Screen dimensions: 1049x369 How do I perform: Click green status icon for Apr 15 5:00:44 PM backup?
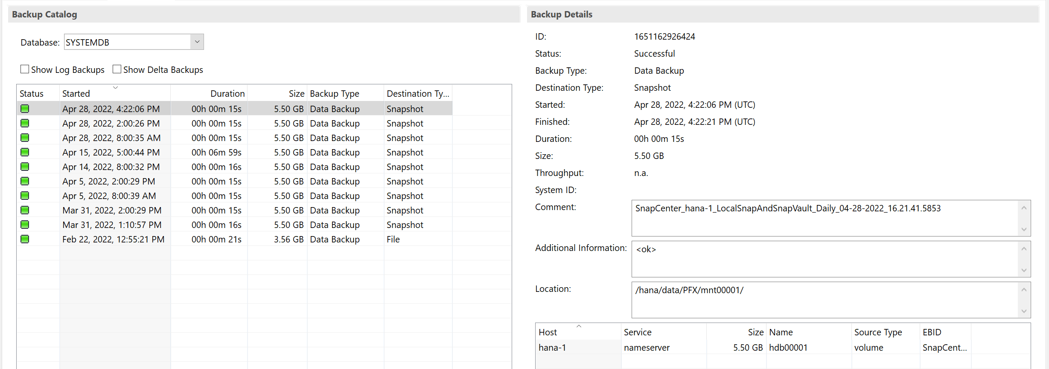point(25,152)
